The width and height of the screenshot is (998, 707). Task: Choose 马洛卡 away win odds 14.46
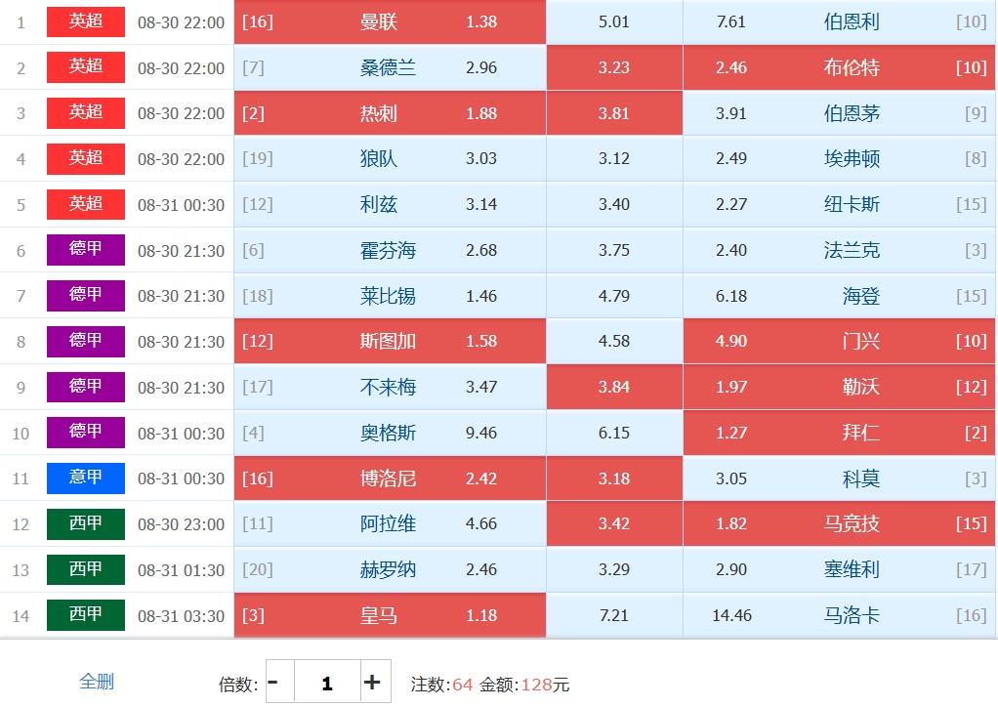pos(839,615)
